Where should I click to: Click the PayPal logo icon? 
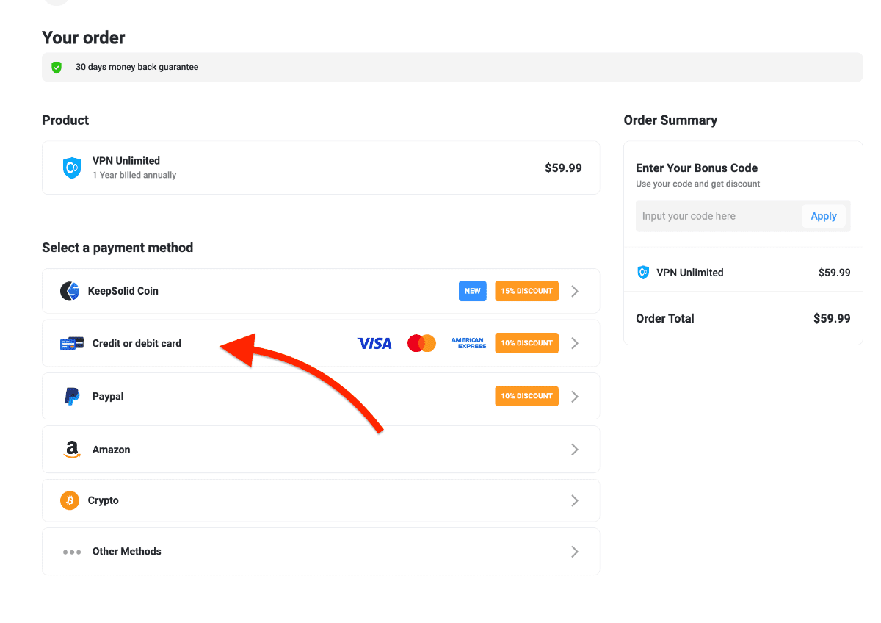[71, 397]
